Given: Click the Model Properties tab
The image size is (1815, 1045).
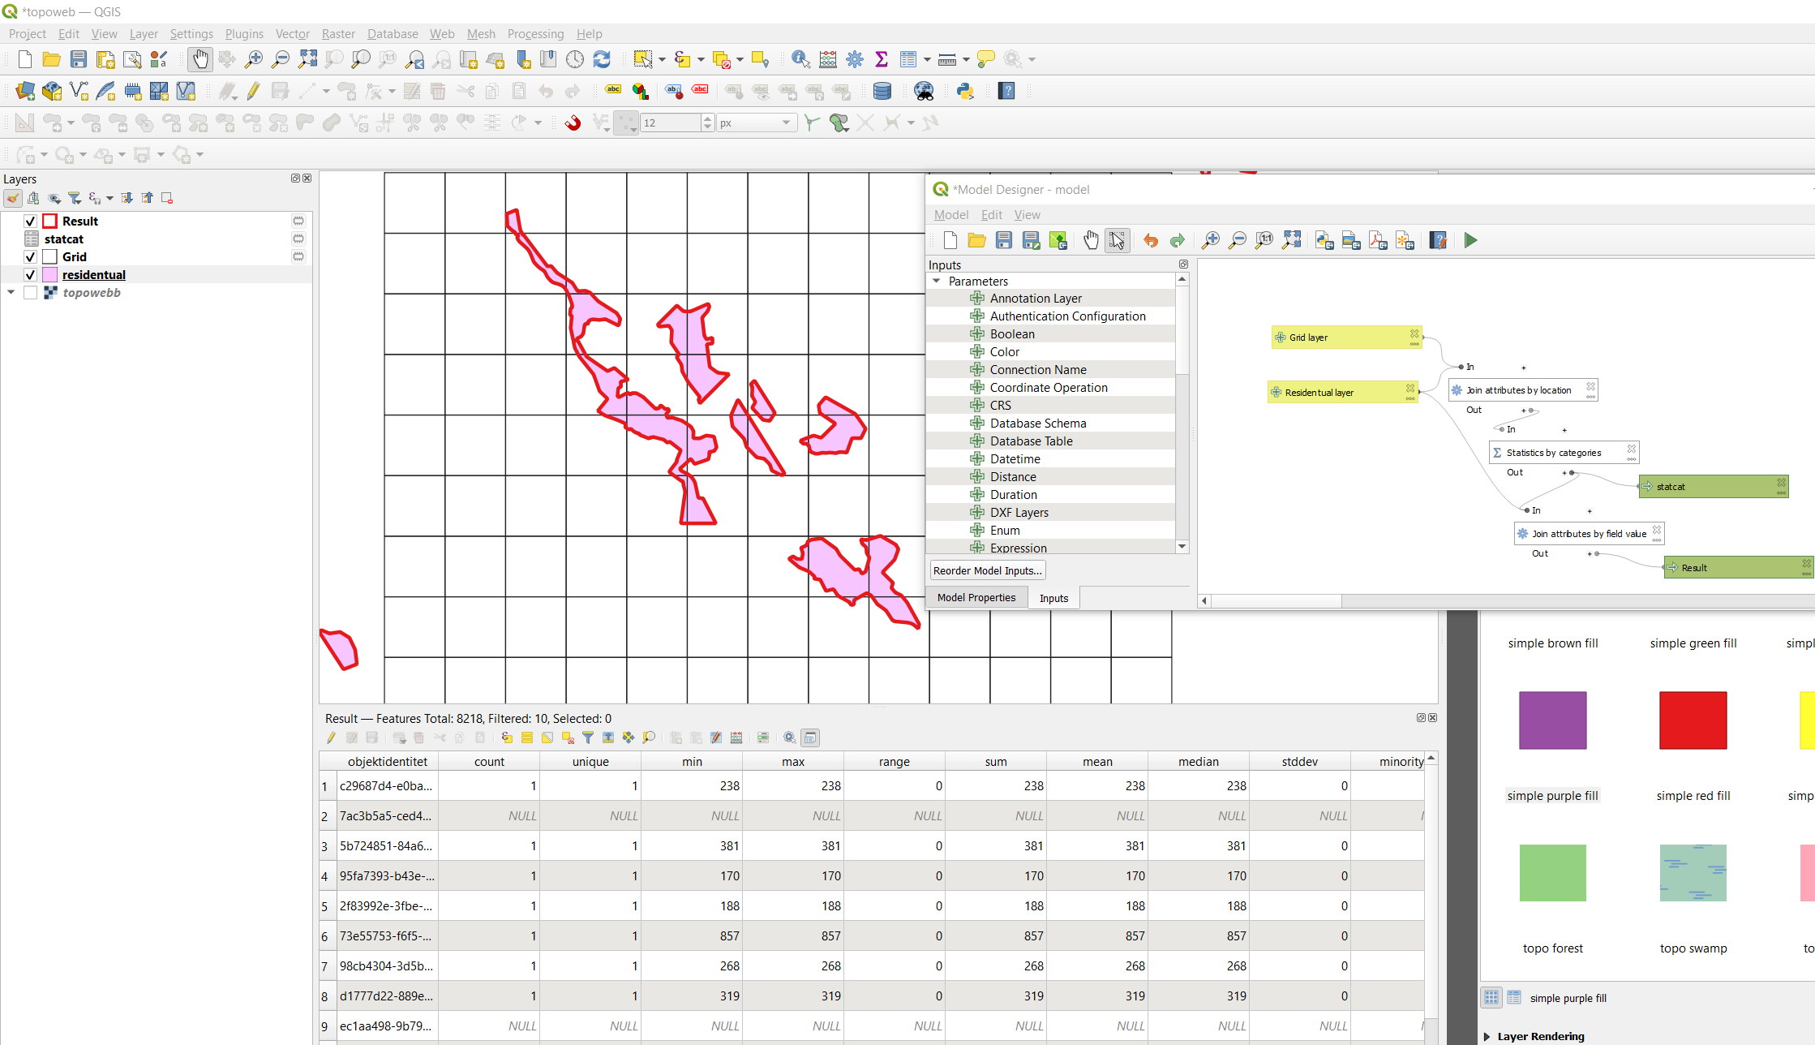Looking at the screenshot, I should pyautogui.click(x=977, y=597).
